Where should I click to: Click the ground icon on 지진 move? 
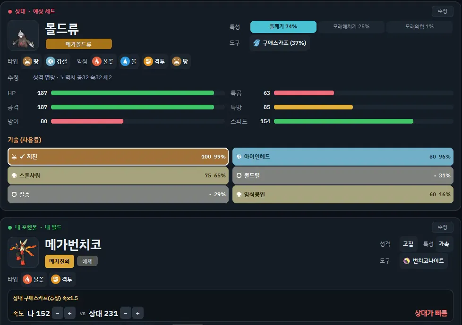click(x=14, y=157)
